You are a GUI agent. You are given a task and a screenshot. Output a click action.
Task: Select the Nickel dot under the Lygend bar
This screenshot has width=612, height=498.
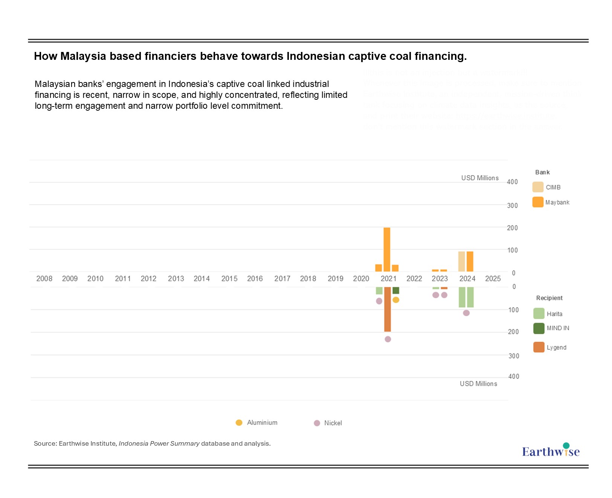[x=388, y=339]
